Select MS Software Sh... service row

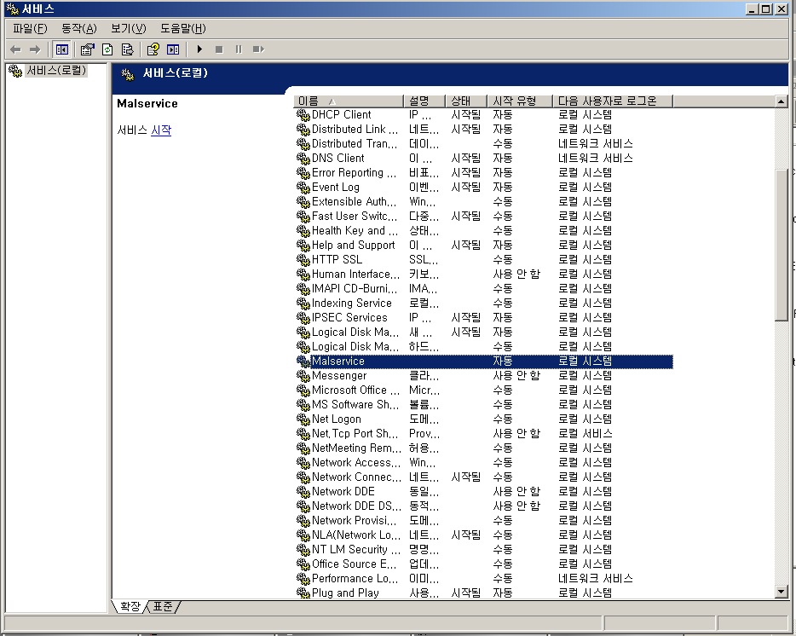click(484, 405)
